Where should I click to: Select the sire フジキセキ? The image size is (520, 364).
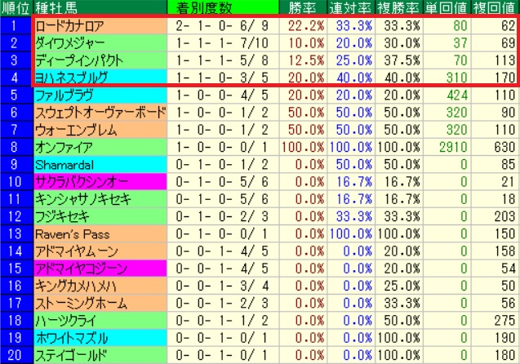pos(100,216)
